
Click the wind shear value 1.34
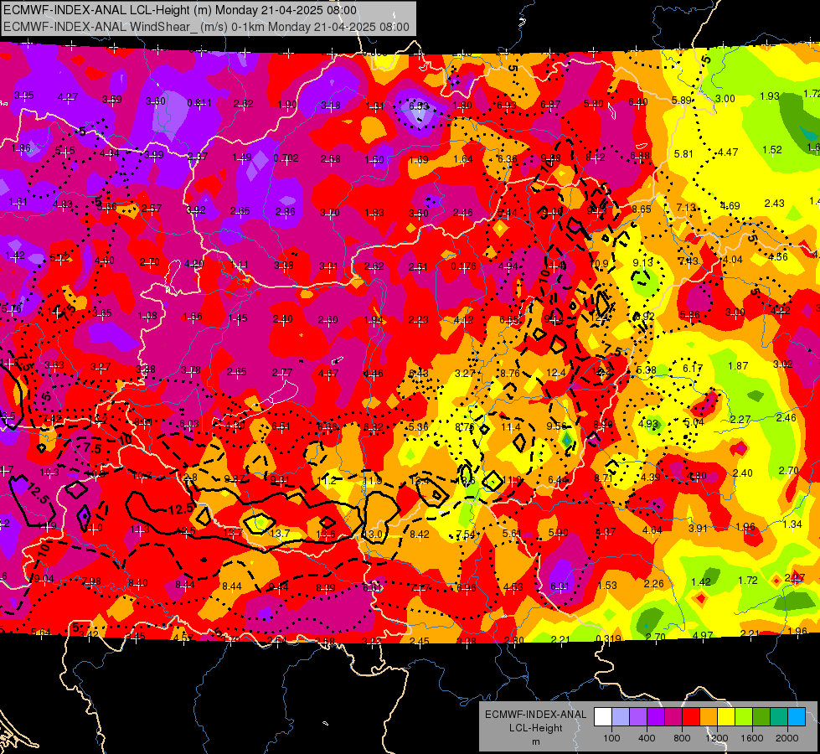[x=792, y=524]
